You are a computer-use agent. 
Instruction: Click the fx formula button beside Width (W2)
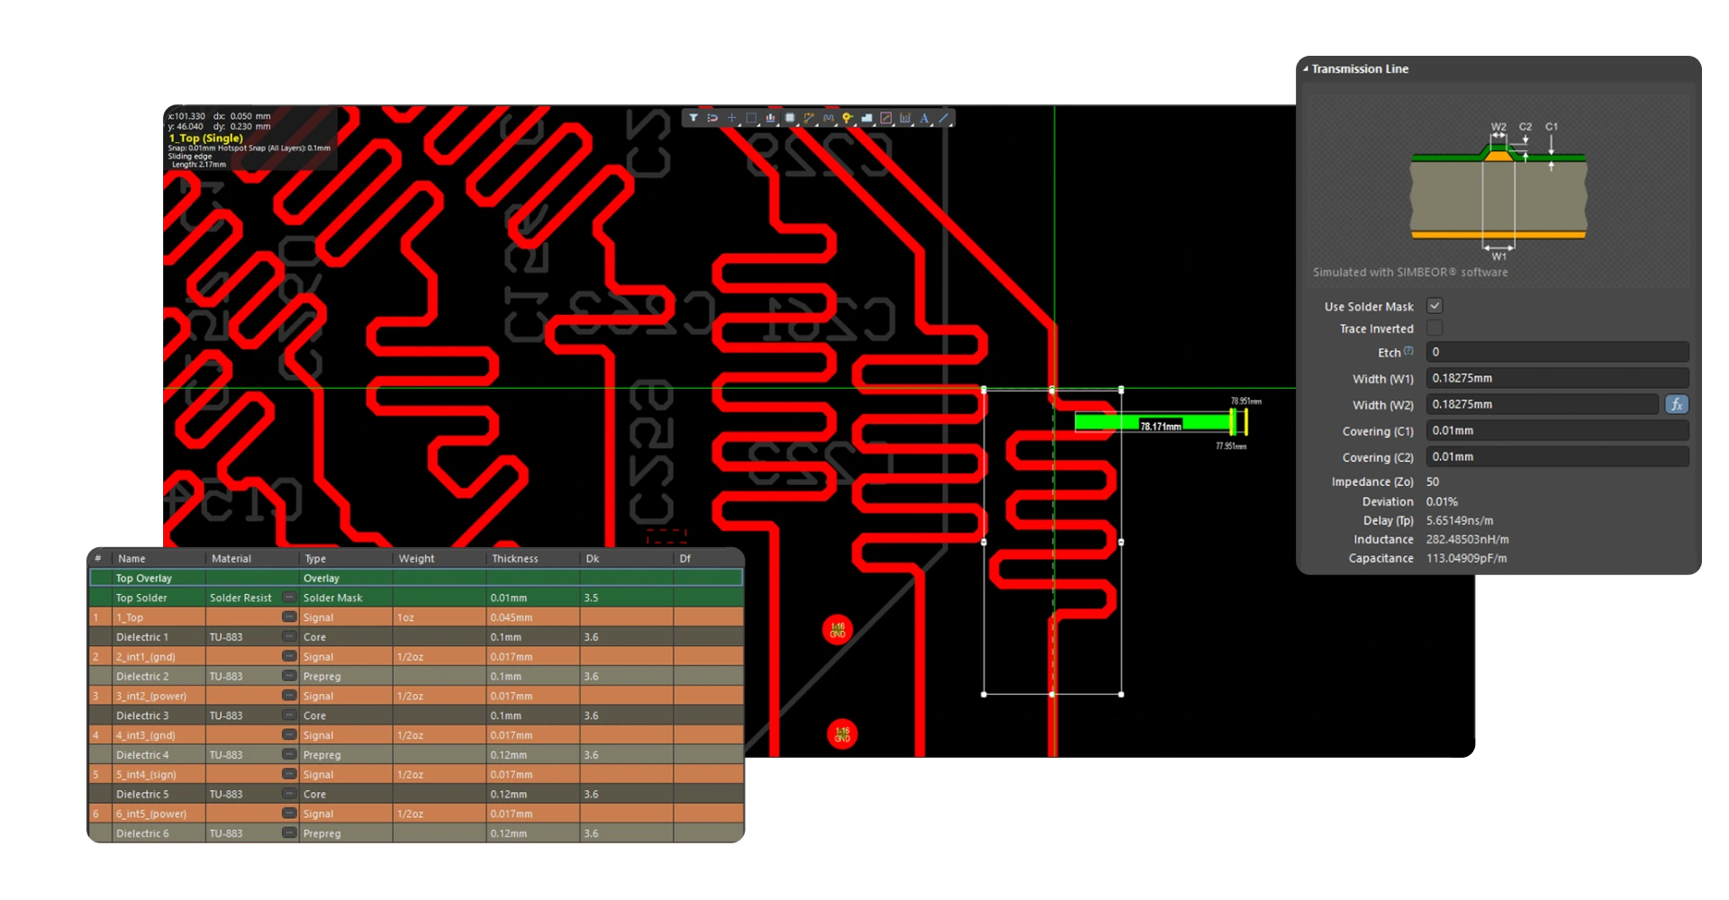click(1676, 405)
